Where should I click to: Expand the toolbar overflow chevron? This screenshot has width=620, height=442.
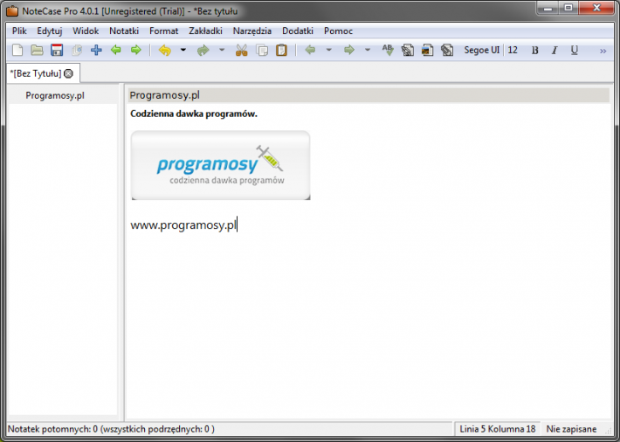603,51
